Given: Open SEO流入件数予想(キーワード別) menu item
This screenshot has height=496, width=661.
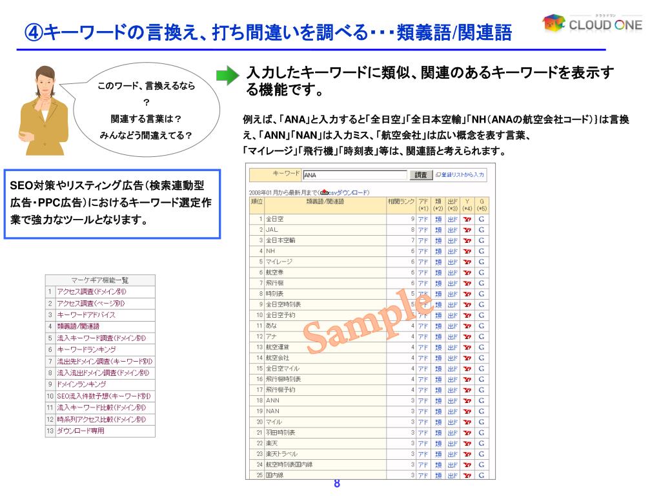Looking at the screenshot, I should click(x=104, y=396).
